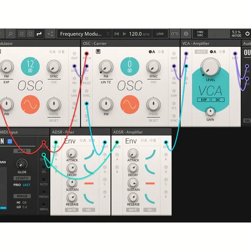Viewport: 251px width, 251px height.
Task: Click the VCA LEVEL knob
Action: click(x=210, y=67)
